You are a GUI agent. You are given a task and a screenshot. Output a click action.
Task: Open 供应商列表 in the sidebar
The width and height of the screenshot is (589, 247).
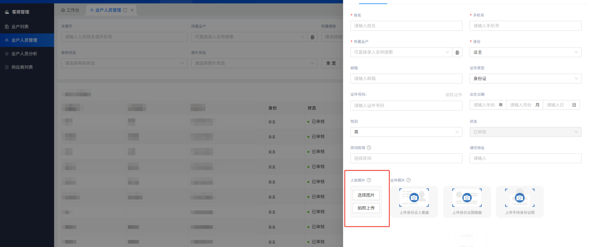coord(22,67)
